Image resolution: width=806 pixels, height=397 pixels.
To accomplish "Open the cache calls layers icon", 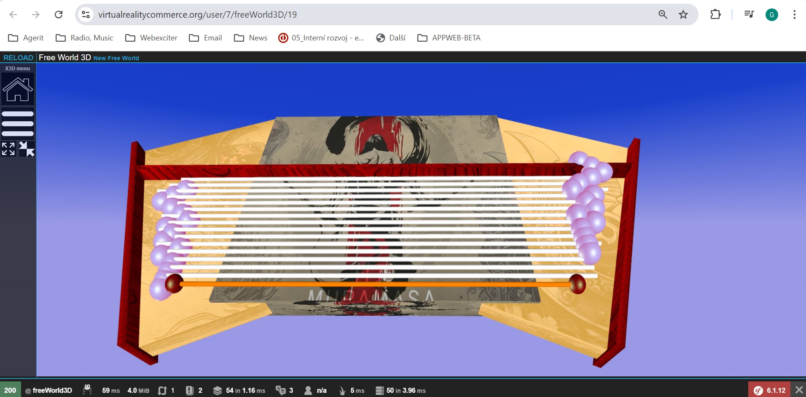I will [217, 390].
